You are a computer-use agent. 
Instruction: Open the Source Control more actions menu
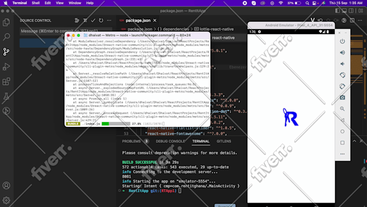(x=109, y=21)
